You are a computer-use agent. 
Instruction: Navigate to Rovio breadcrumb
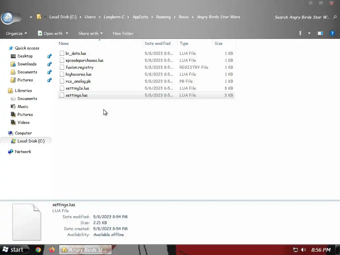[x=183, y=17]
